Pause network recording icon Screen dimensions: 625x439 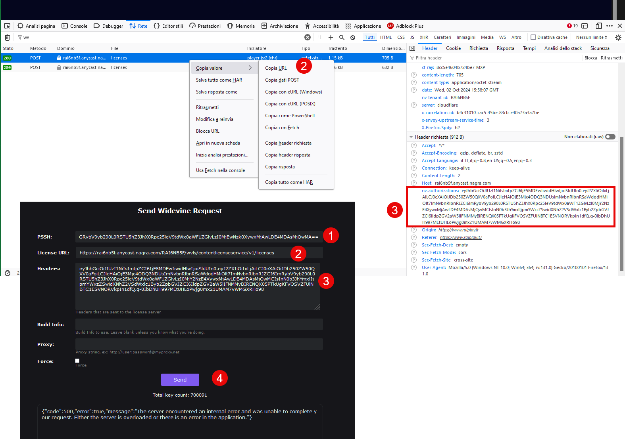(x=319, y=37)
